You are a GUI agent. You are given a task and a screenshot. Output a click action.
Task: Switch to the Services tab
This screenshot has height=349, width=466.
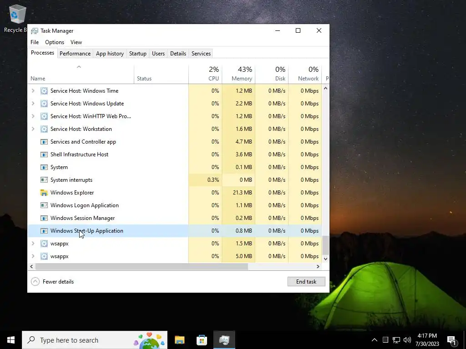tap(201, 54)
